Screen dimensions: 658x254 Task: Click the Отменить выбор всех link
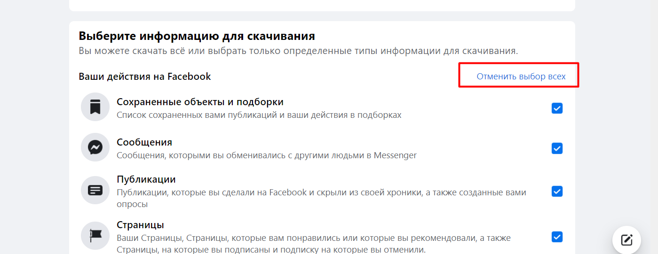click(521, 76)
